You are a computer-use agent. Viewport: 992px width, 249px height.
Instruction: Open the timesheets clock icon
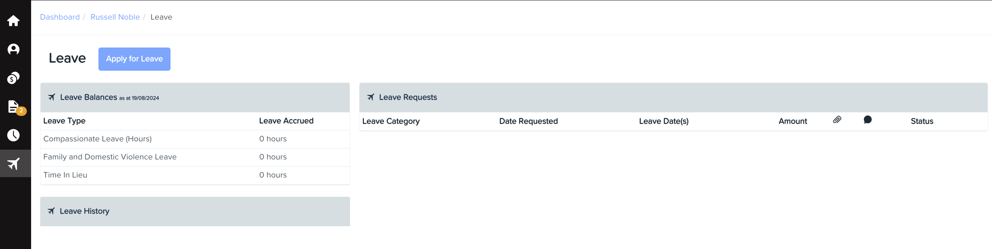[13, 135]
